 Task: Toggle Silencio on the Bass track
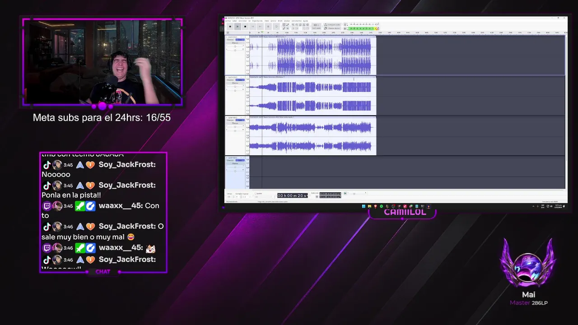[x=230, y=80]
